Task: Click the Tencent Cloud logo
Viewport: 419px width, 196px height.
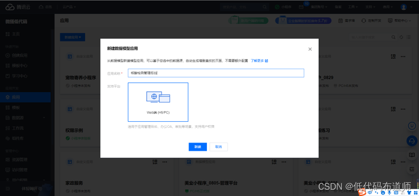Action: click(17, 7)
